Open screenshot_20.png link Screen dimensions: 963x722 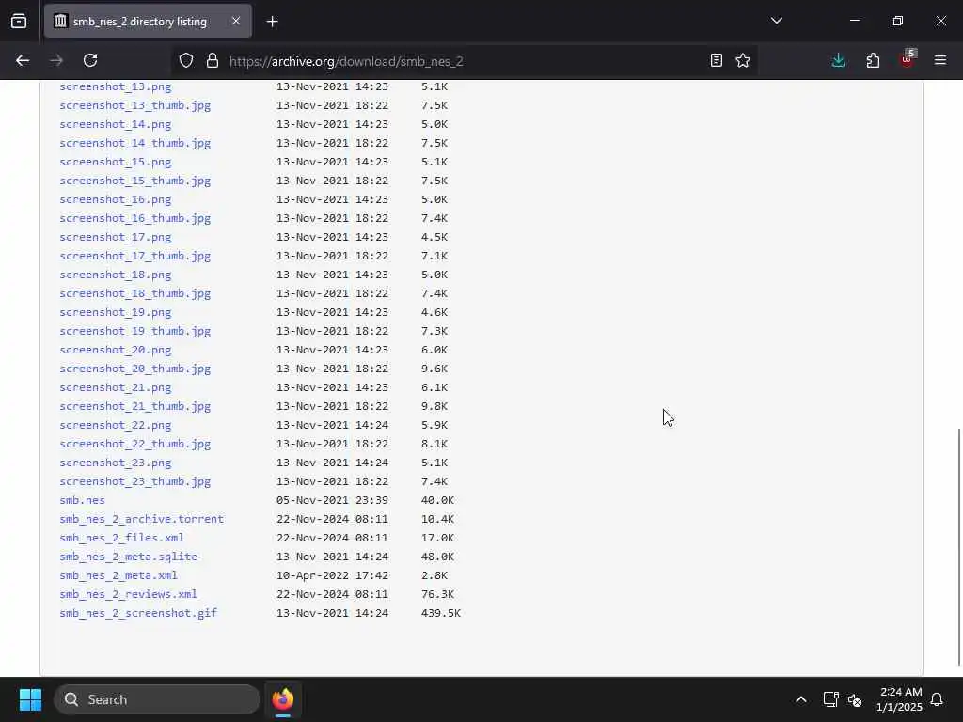(116, 350)
